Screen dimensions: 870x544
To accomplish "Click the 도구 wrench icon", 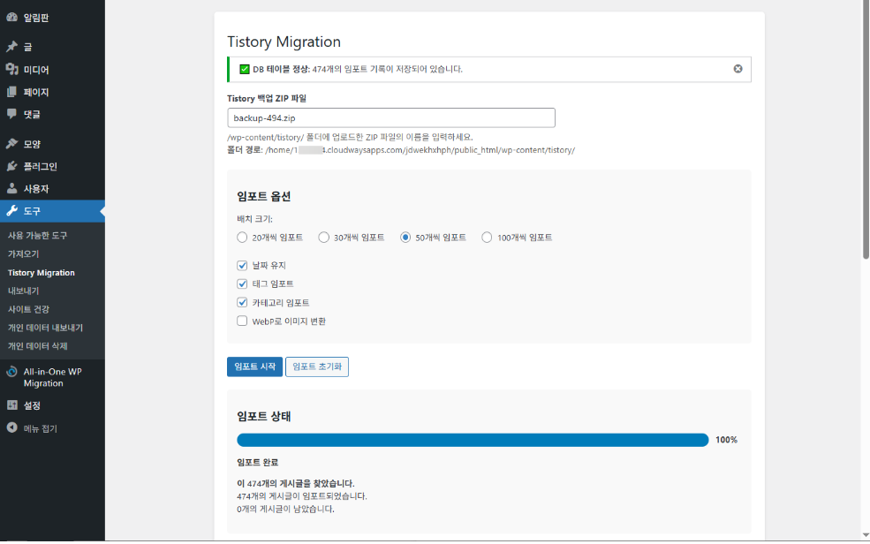I will pyautogui.click(x=11, y=211).
